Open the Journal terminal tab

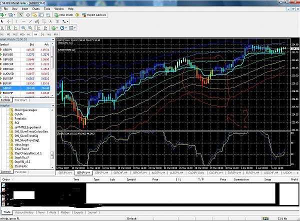coord(92,212)
